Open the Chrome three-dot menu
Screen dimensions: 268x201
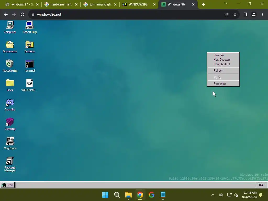[x=262, y=14]
